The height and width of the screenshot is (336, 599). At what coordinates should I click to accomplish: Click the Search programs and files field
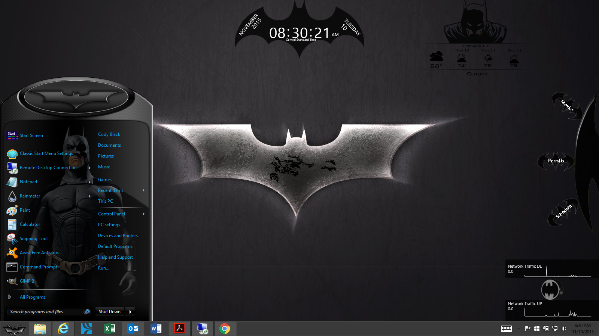[x=45, y=312]
